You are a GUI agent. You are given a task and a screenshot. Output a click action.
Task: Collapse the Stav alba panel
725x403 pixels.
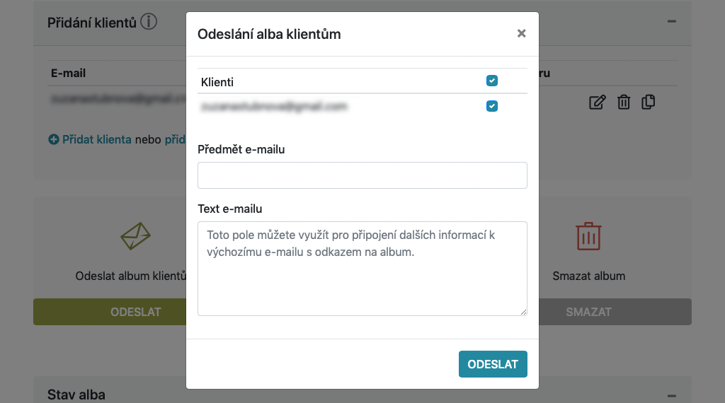(x=672, y=396)
